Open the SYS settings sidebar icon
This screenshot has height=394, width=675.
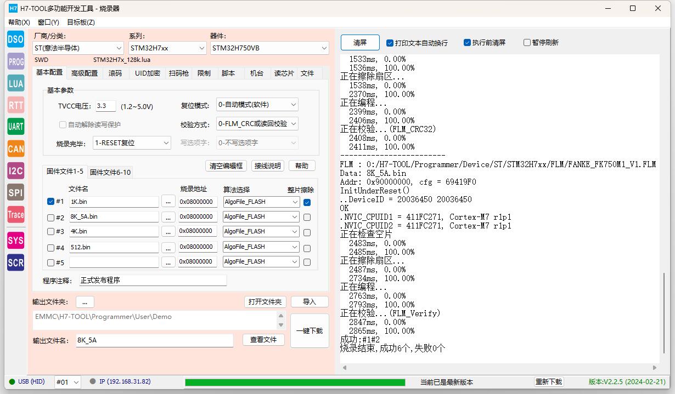point(15,240)
